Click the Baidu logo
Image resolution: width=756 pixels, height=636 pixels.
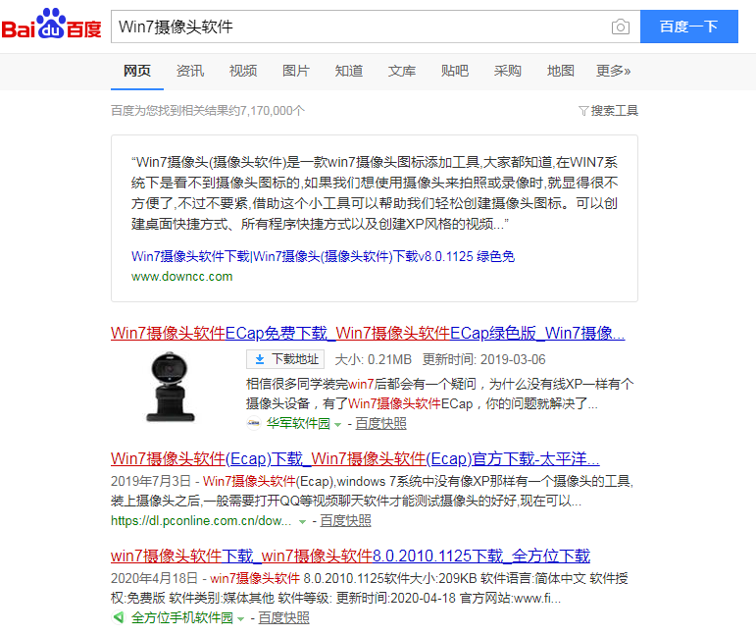[x=51, y=26]
